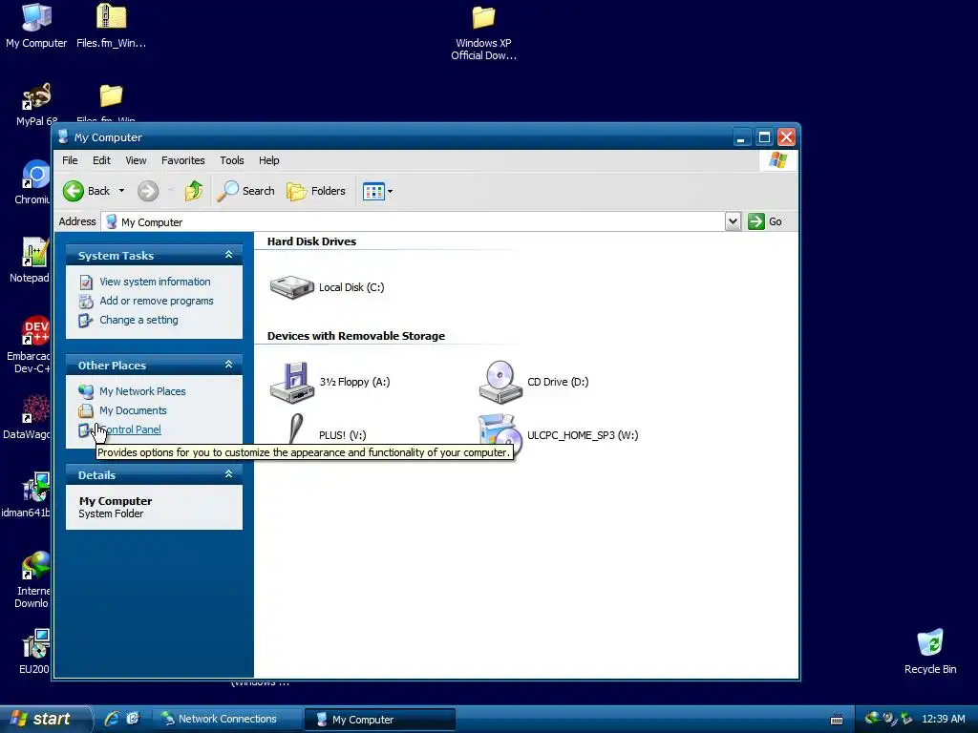Open the Control Panel link

[130, 429]
